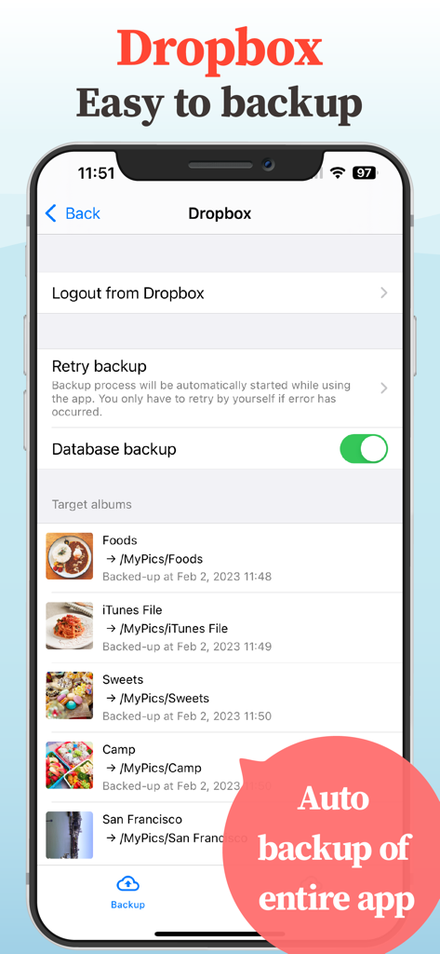Tap the Wi-Fi status icon

click(x=338, y=173)
